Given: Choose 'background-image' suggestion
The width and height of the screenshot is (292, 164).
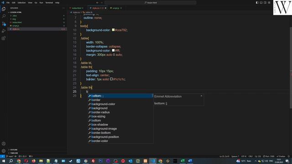Looking at the screenshot, I should [x=120, y=128].
